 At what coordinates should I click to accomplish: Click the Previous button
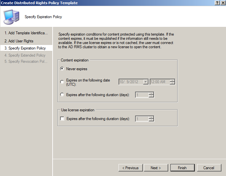point(131,168)
